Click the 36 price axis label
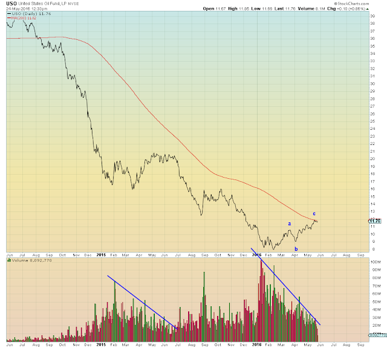The width and height of the screenshot is (387, 348). pos(372,39)
